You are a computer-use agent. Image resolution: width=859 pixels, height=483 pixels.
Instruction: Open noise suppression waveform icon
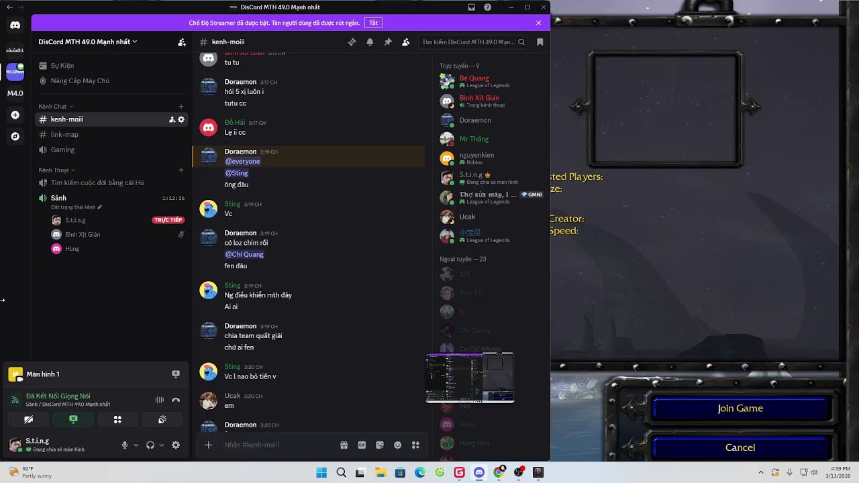click(160, 400)
